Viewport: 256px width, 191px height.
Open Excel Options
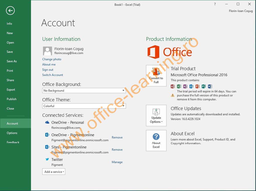[12, 133]
